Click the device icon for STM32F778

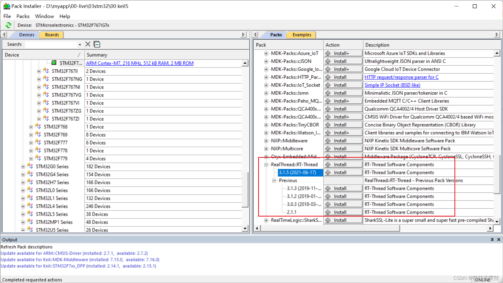[38, 150]
